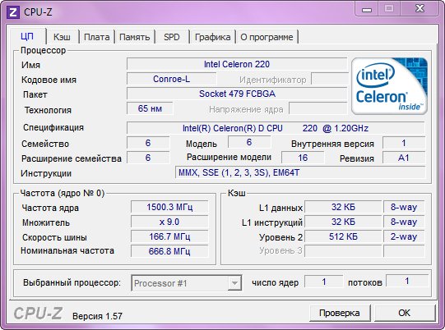445x330 pixels.
Task: Click the technology value 65 нм
Action: 150,108
